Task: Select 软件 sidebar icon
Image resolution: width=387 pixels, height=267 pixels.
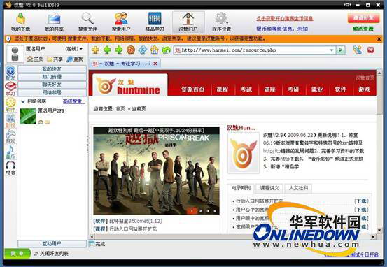Action: click(x=10, y=105)
